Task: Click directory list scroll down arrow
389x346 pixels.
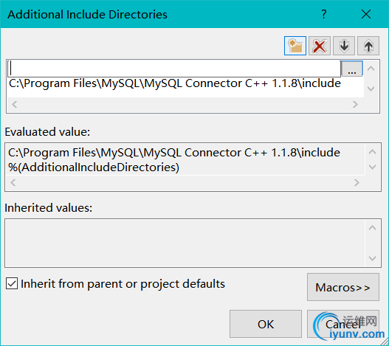Action: [x=371, y=89]
